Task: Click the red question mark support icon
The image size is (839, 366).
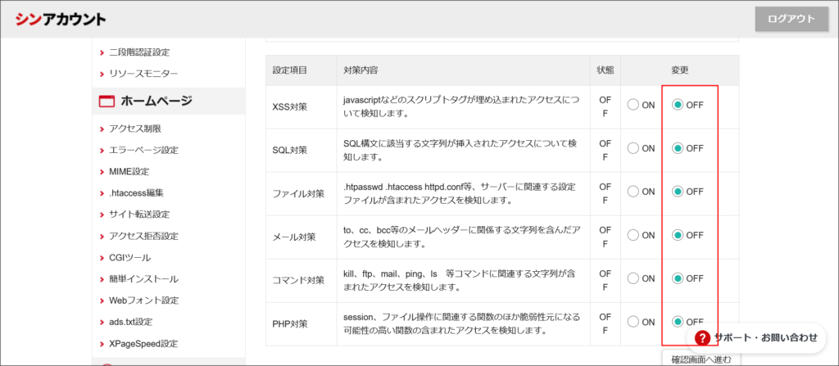Action: click(701, 337)
